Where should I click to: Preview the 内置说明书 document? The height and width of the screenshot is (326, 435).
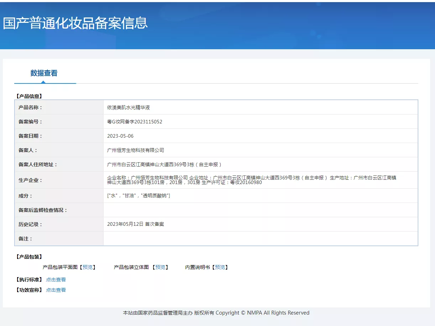pos(220,267)
